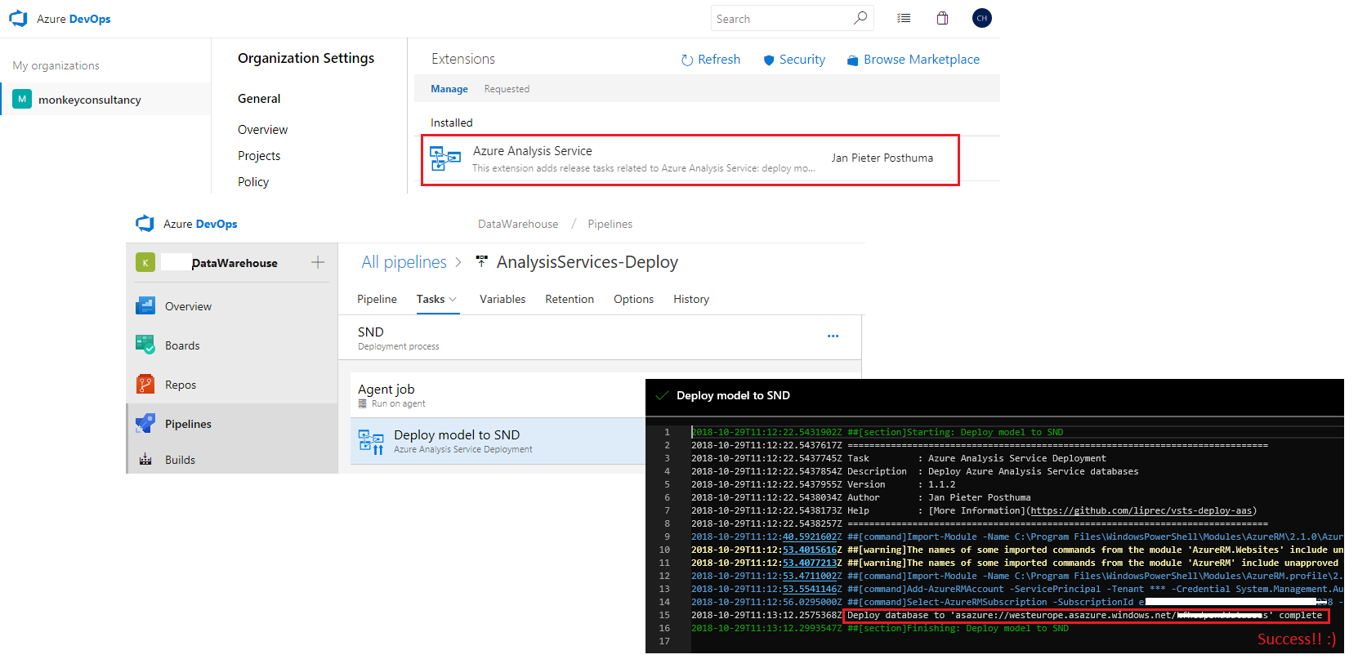Click the Pipelines breadcrumb link
The height and width of the screenshot is (668, 1358).
point(610,224)
